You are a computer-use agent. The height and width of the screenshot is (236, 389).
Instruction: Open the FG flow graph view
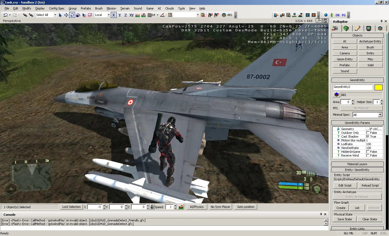[344, 15]
